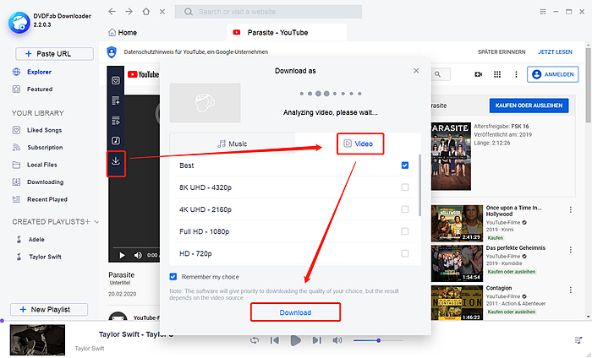Click the Jetzt lesen link
Viewport: 592px width, 358px height.
coord(555,52)
